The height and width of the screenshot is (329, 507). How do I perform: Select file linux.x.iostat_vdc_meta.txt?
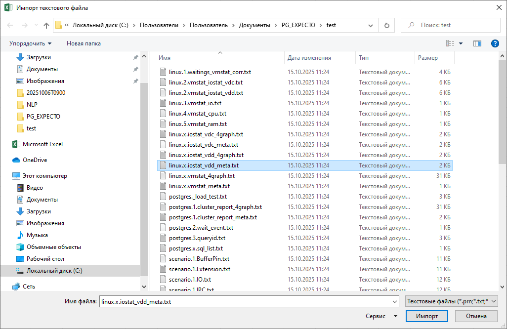coord(204,144)
